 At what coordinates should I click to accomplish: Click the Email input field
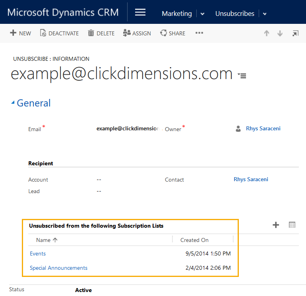tap(127, 129)
